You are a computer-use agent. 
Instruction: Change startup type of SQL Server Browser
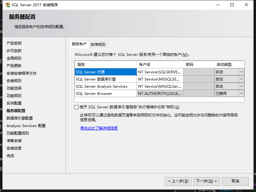(241, 93)
